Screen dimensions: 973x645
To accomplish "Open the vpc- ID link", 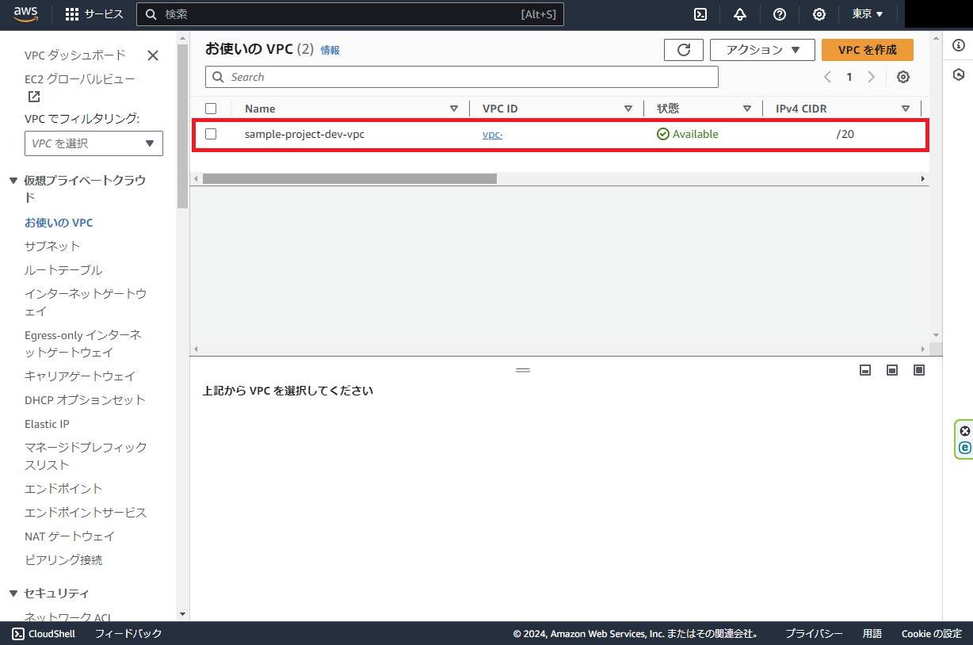I will click(493, 135).
